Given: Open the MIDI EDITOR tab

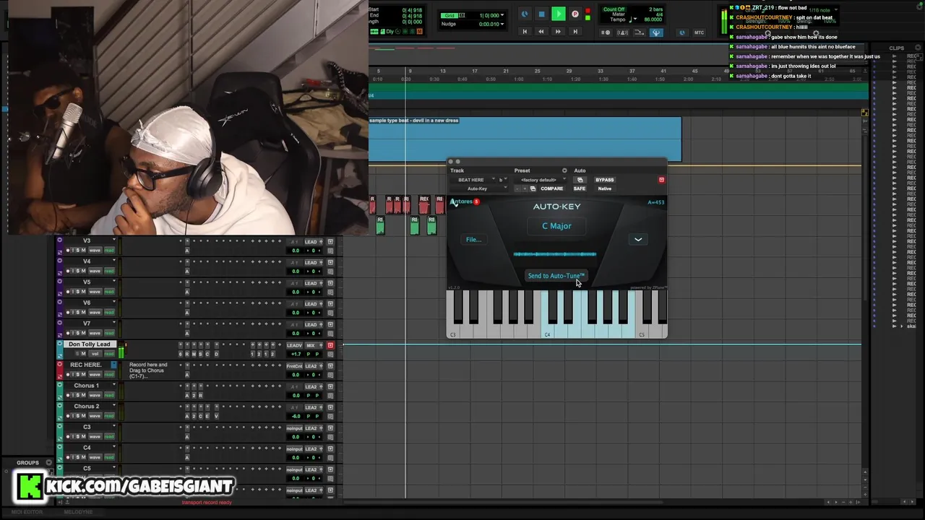Looking at the screenshot, I should pyautogui.click(x=27, y=512).
